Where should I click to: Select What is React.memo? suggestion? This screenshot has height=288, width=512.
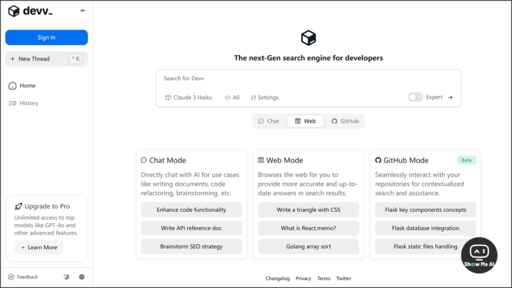309,228
